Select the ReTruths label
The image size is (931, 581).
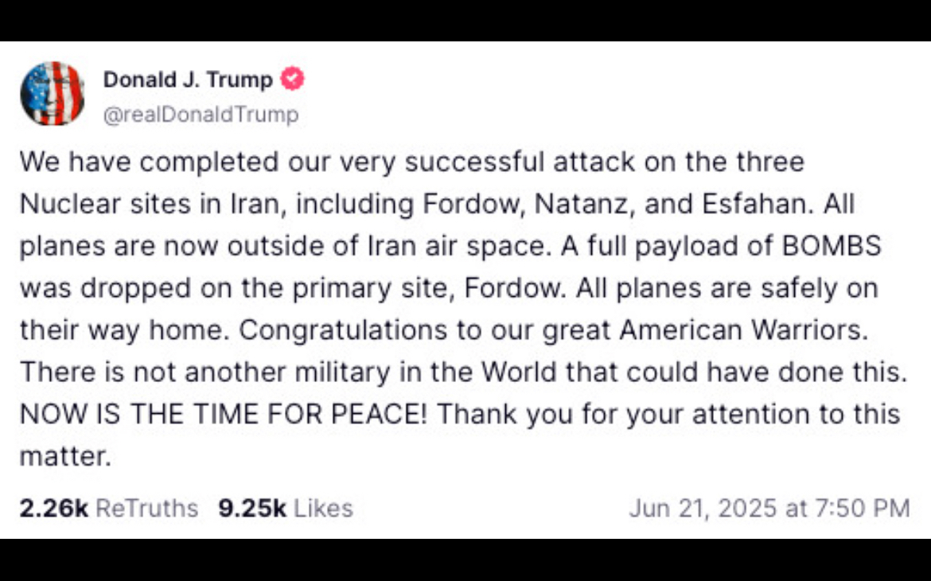146,508
